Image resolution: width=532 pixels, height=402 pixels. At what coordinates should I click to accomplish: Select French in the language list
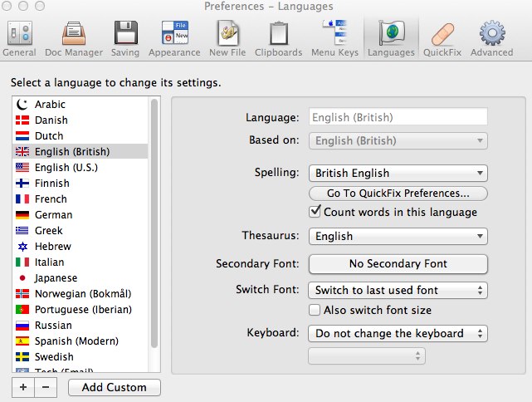tap(81, 199)
